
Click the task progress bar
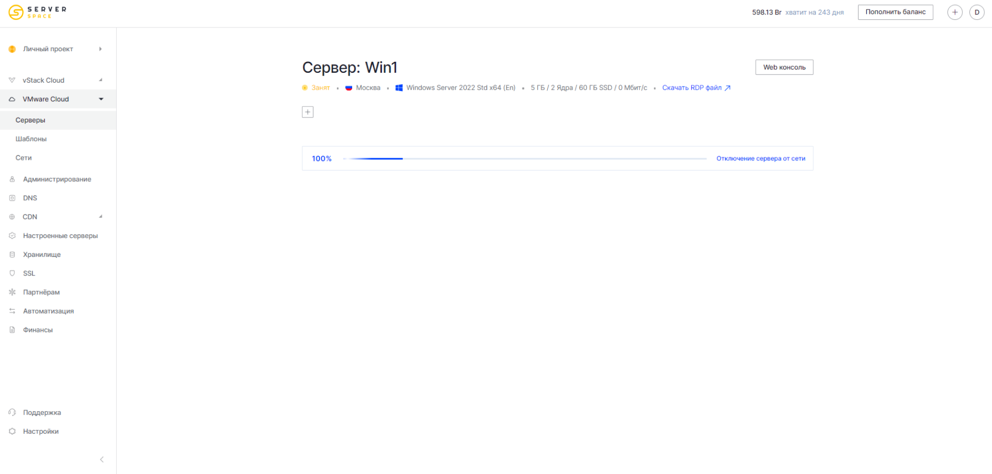click(525, 159)
